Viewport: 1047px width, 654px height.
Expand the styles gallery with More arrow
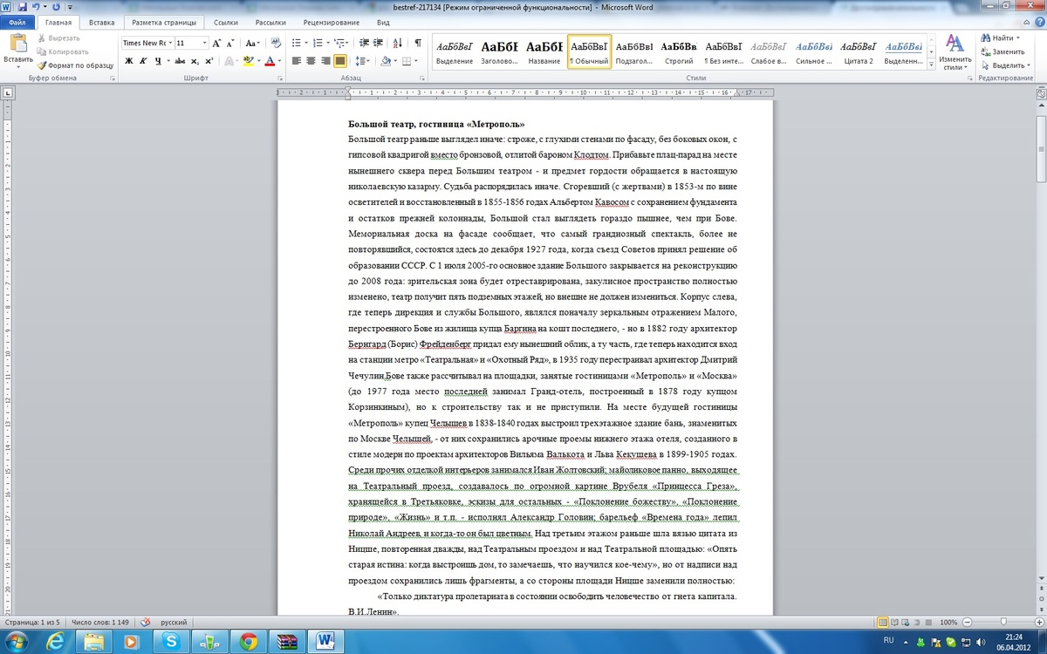tap(931, 64)
